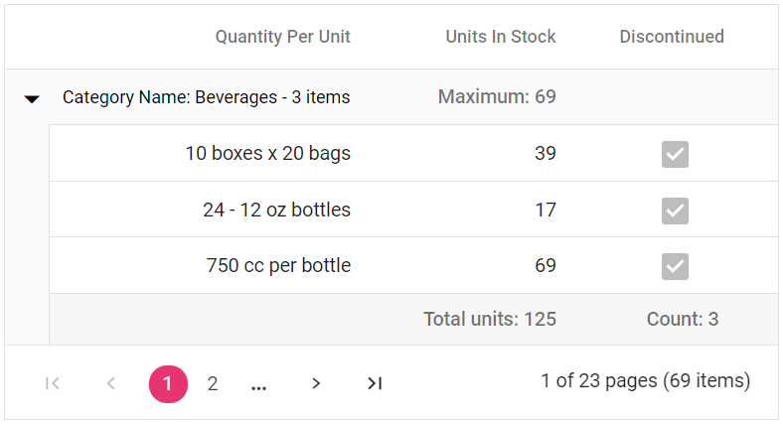Viewport: 783px width, 424px height.
Task: Sort by the Quantity Per Unit column header
Action: pyautogui.click(x=282, y=37)
